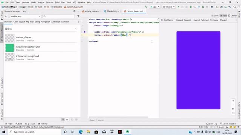This screenshot has width=241, height=135.
Task: Open the Cortana circle icon
Action: pos(65,132)
